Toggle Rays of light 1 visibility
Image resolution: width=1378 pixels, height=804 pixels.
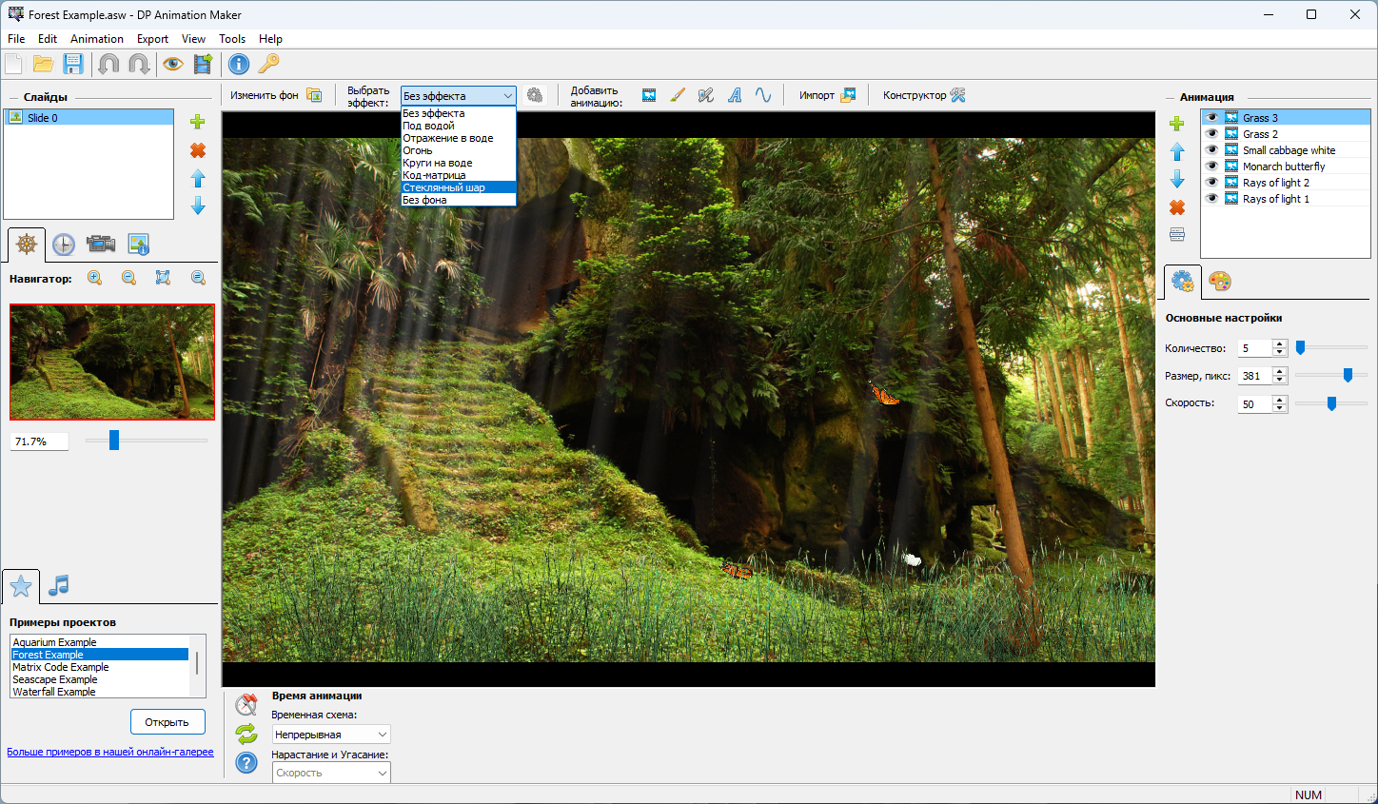1211,199
